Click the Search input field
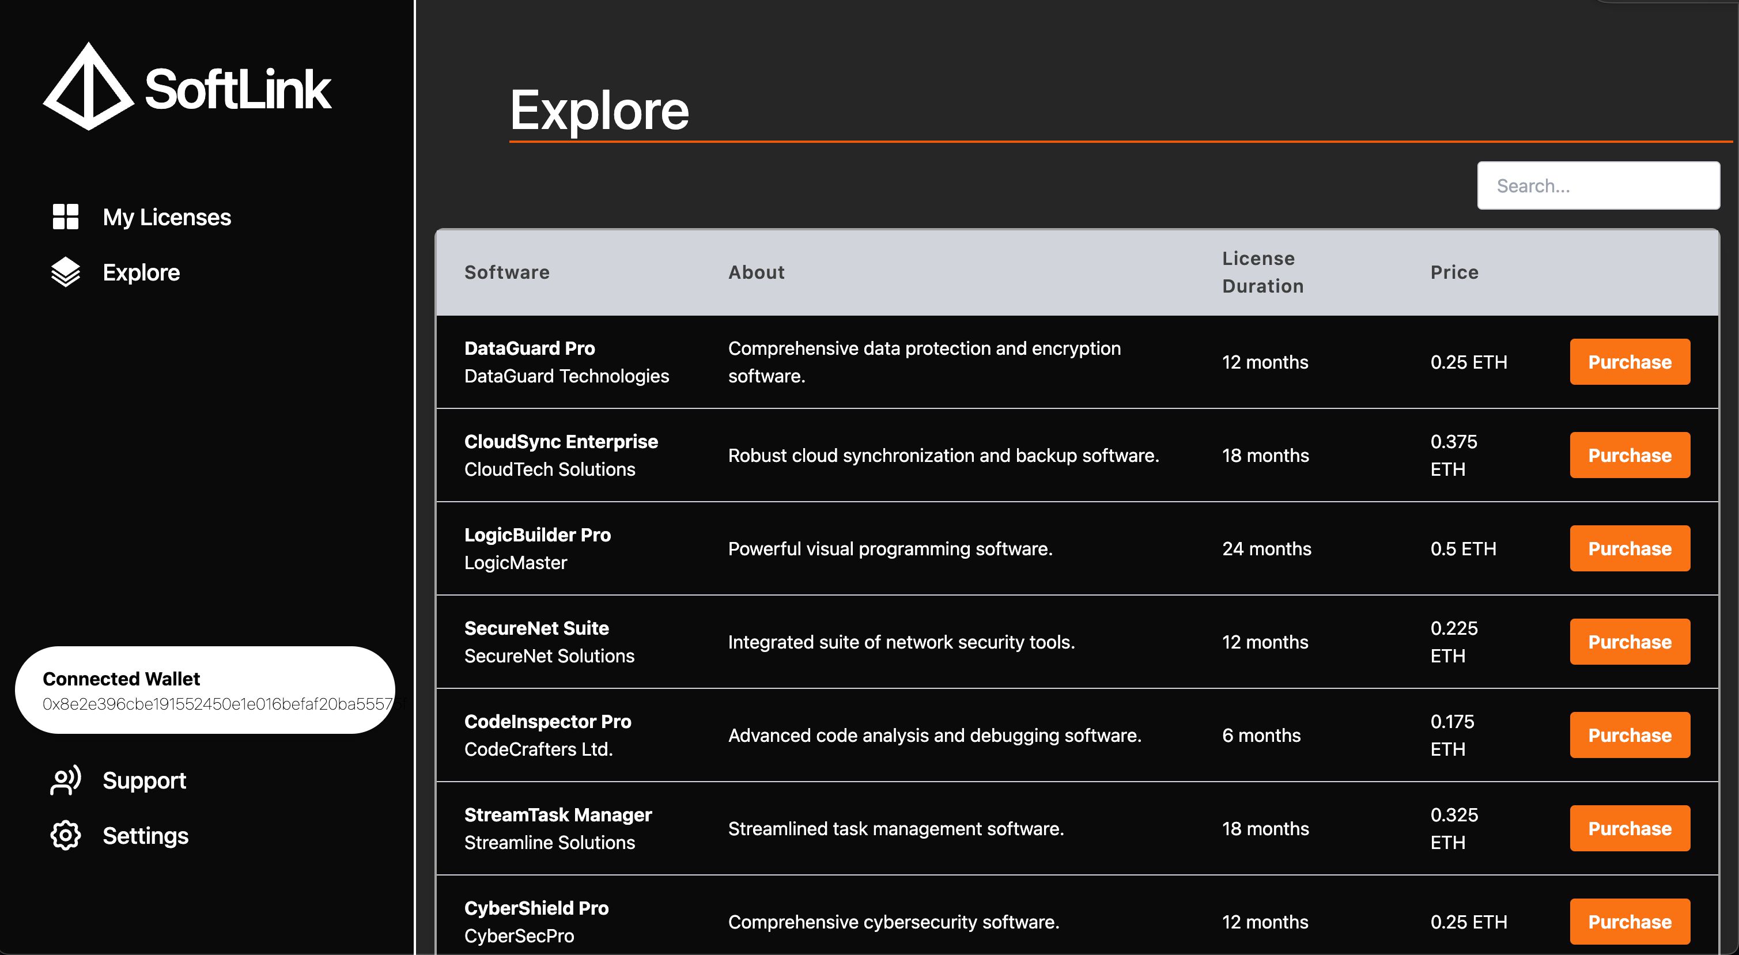 pos(1598,185)
